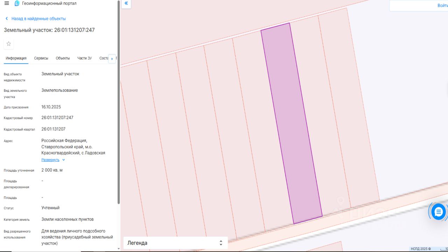Click the Землепользование value
Viewport: 448px width, 252px height.
60,90
